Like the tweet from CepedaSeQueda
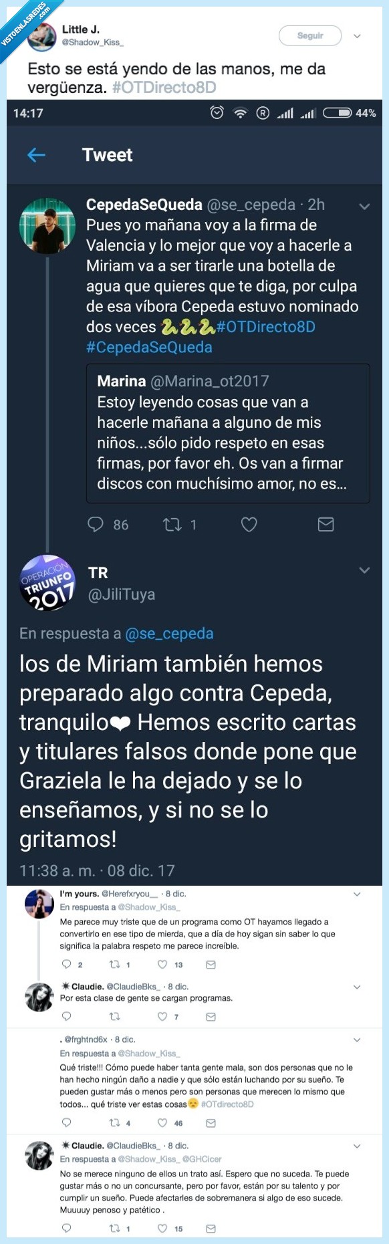This screenshot has height=1244, width=389. click(x=249, y=525)
